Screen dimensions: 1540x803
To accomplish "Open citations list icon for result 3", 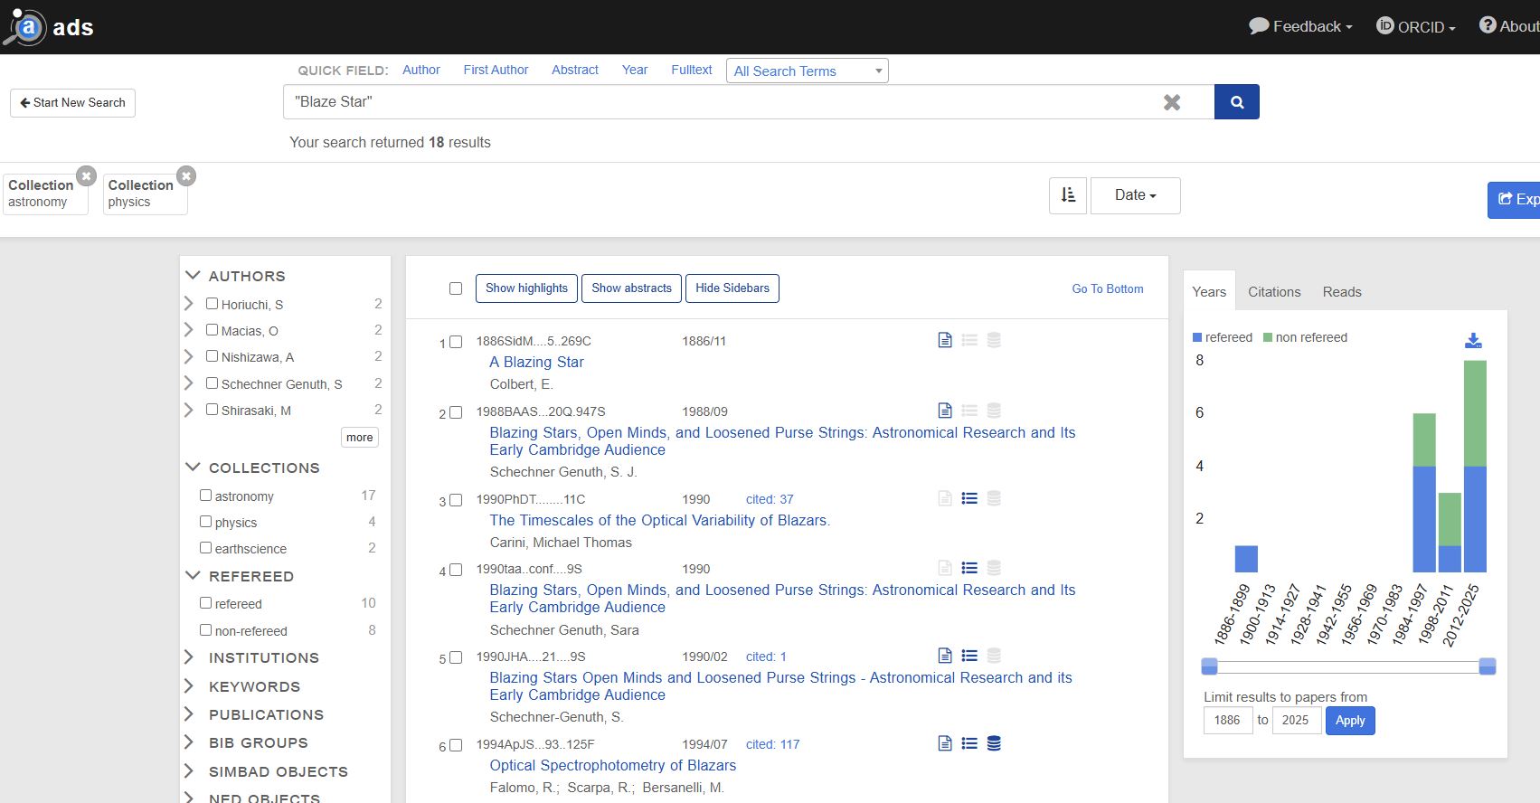I will pyautogui.click(x=968, y=498).
